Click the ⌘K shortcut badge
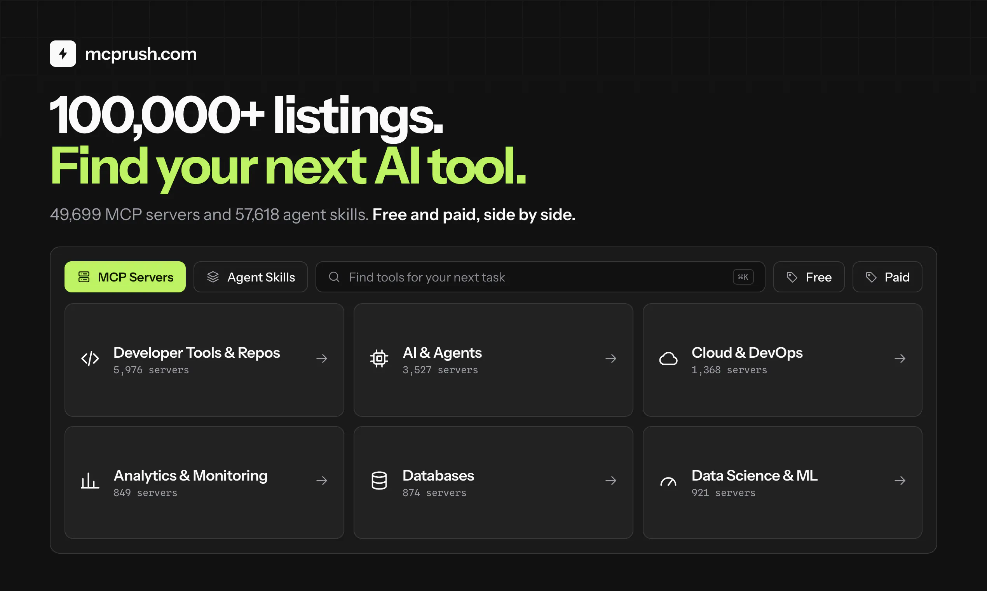The width and height of the screenshot is (987, 591). click(x=743, y=277)
